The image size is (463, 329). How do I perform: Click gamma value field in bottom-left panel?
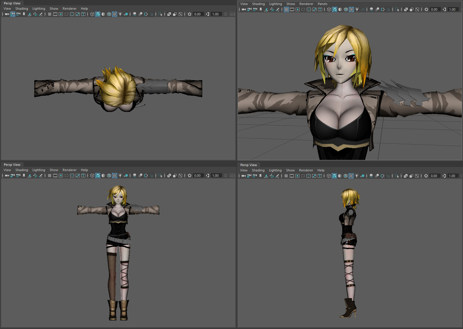pyautogui.click(x=216, y=176)
